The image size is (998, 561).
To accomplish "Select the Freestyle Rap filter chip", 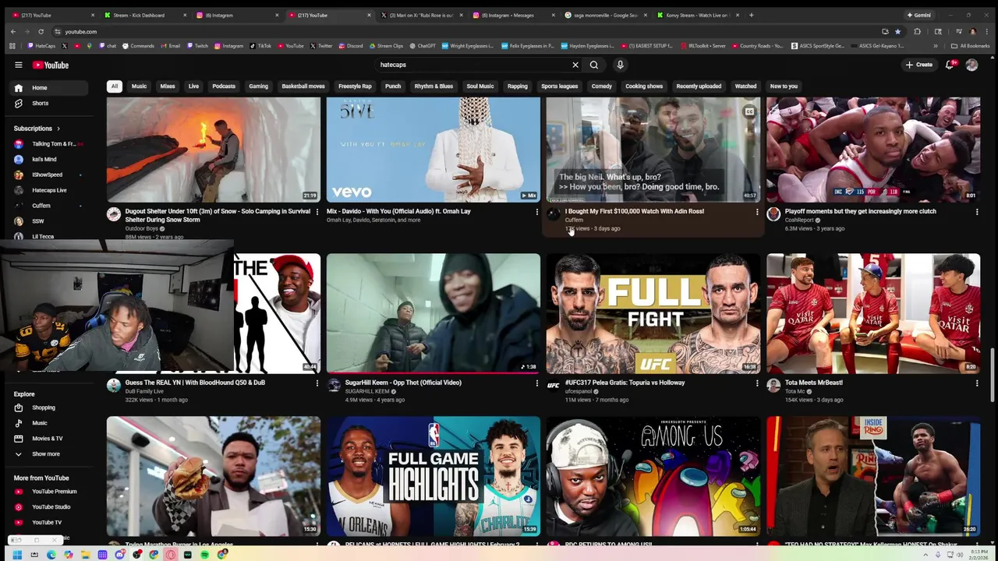I will tap(355, 86).
